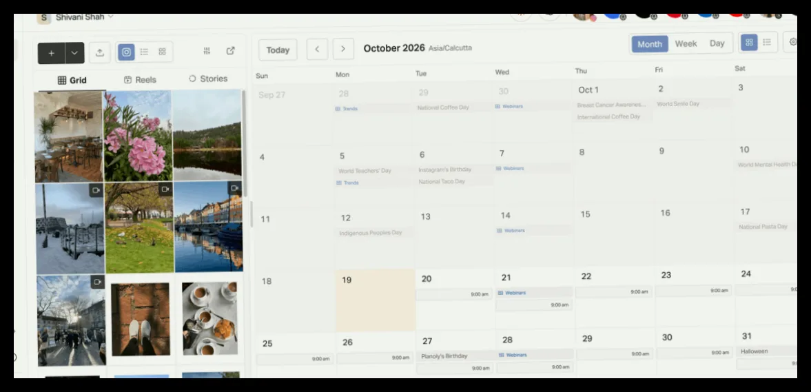Open the park with ducks thumbnail

pos(140,227)
